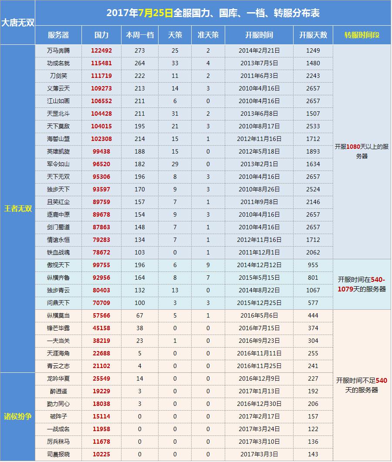
Task: Click the 大唐无双 corner cell
Action: point(18,22)
